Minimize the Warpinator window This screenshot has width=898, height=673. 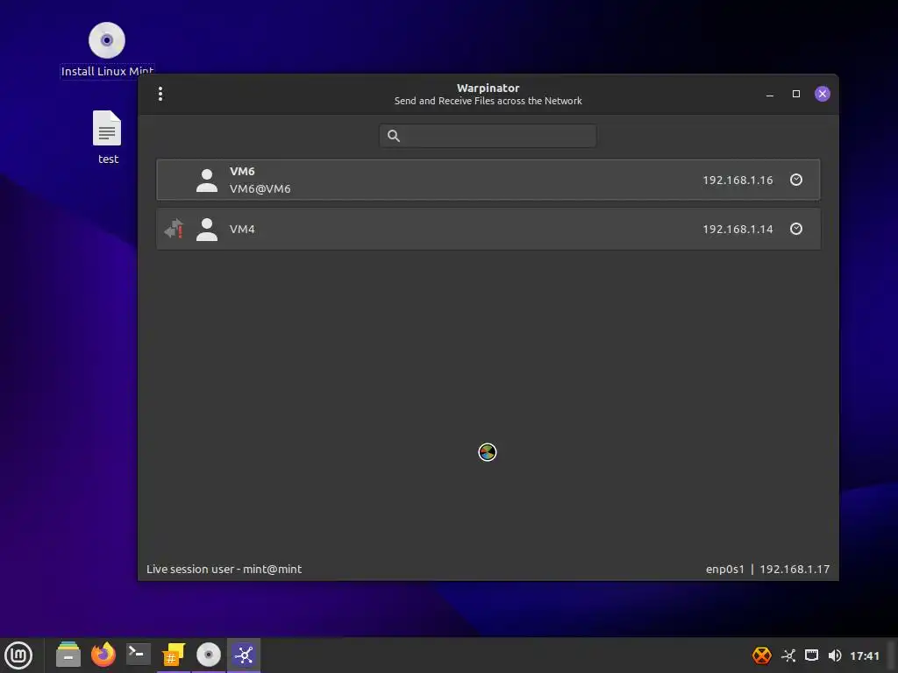(x=770, y=94)
